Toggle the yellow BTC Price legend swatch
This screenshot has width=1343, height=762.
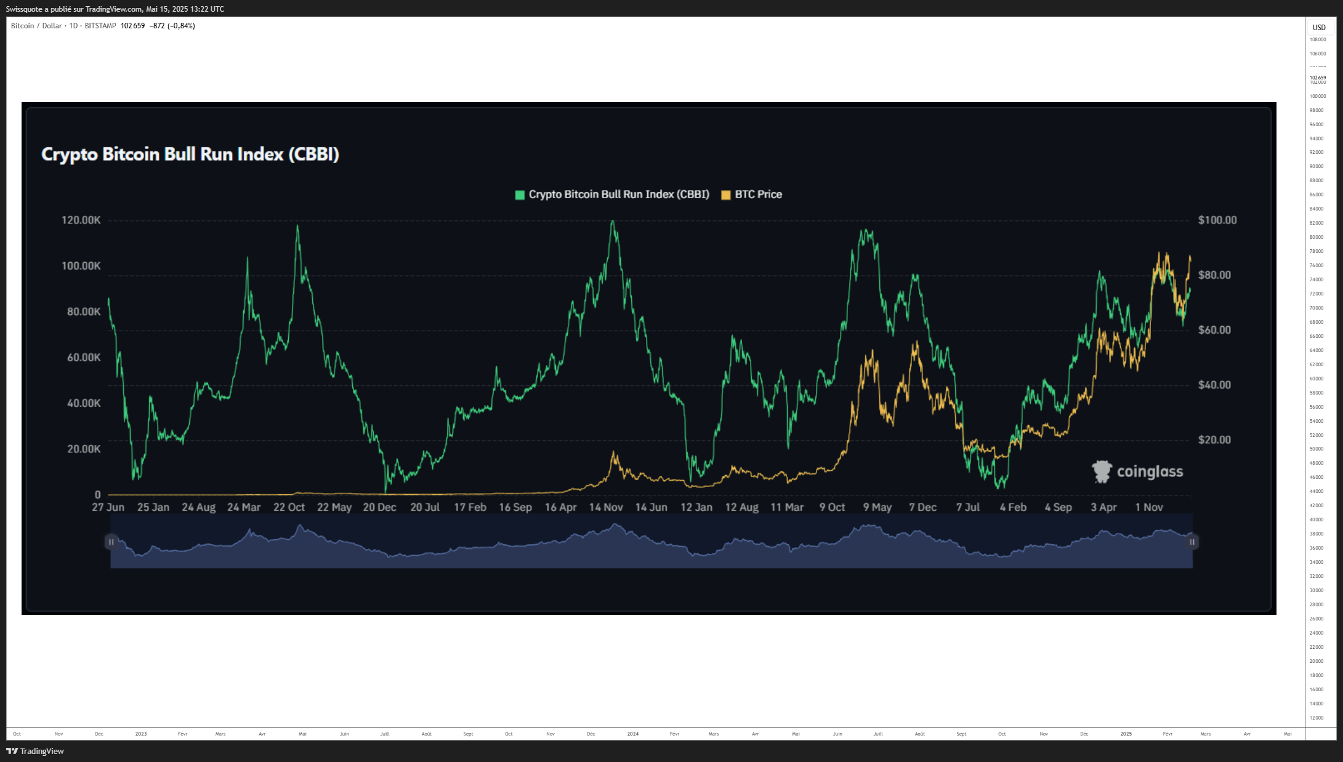point(726,195)
